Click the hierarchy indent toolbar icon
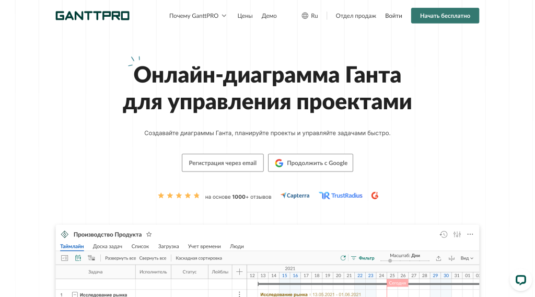This screenshot has width=535, height=297. [91, 258]
